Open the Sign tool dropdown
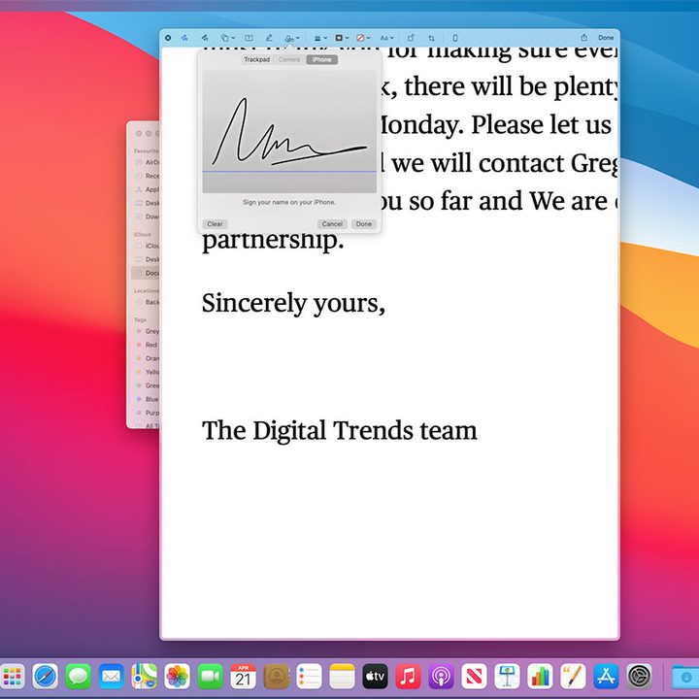 pyautogui.click(x=292, y=38)
